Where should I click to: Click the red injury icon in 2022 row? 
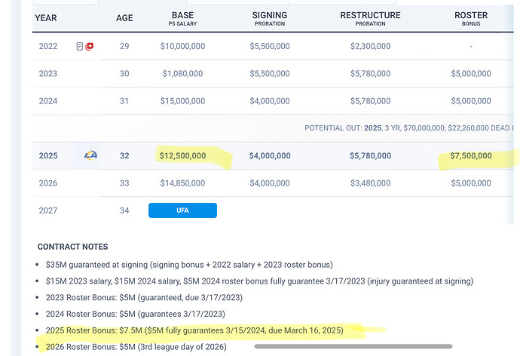[x=89, y=47]
